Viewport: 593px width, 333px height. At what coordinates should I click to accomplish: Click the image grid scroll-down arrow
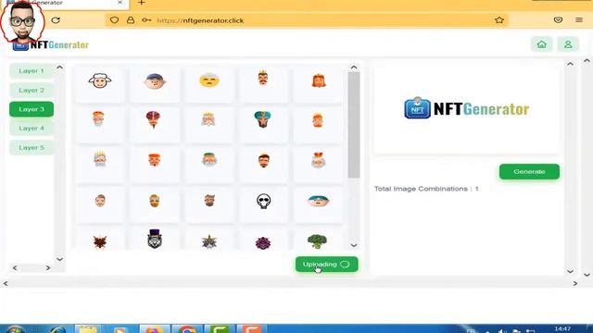pyautogui.click(x=354, y=245)
